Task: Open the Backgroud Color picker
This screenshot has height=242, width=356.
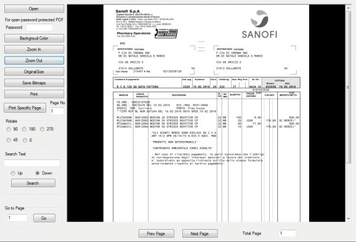Action: coord(34,38)
